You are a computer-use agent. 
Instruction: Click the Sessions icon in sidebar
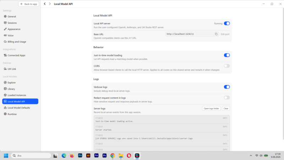(5, 23)
